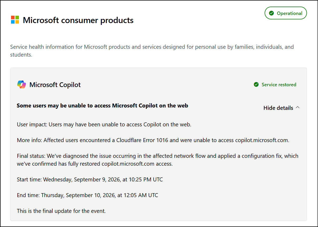Image resolution: width=318 pixels, height=227 pixels.
Task: Click the Operational status pill
Action: click(x=286, y=13)
